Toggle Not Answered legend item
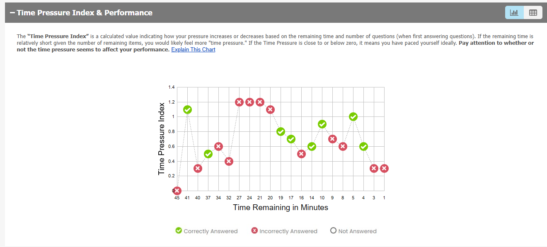Image resolution: width=547 pixels, height=247 pixels. point(353,231)
